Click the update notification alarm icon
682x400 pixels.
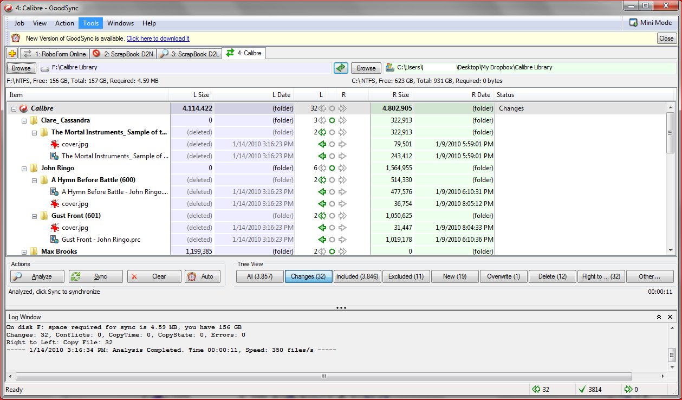[x=16, y=38]
